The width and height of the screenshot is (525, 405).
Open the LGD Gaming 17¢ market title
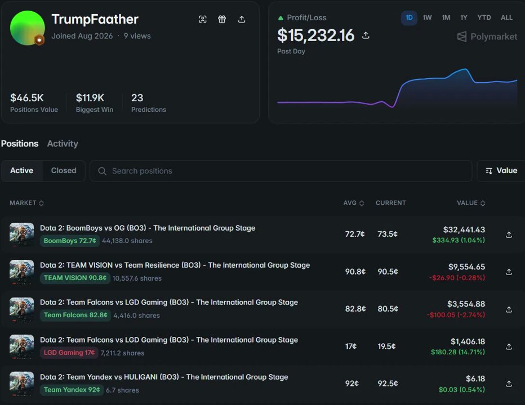(x=169, y=340)
